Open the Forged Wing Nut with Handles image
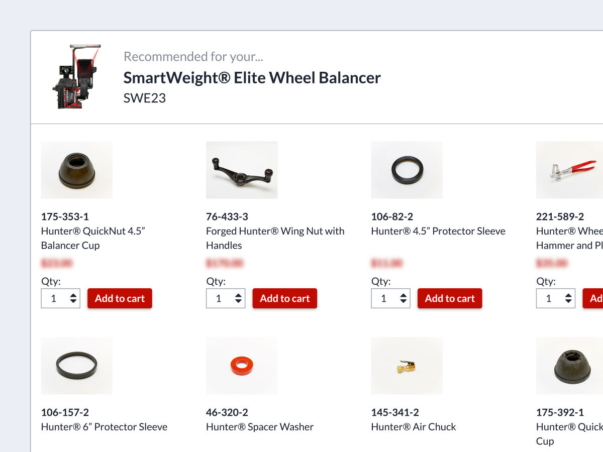Viewport: 603px width, 452px height. [242, 170]
